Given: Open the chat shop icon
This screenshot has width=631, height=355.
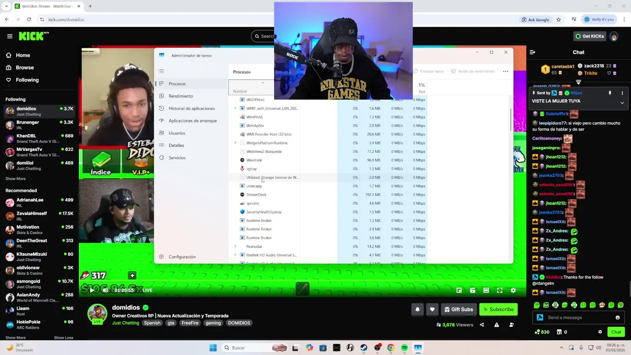Looking at the screenshot, I should click(x=560, y=332).
